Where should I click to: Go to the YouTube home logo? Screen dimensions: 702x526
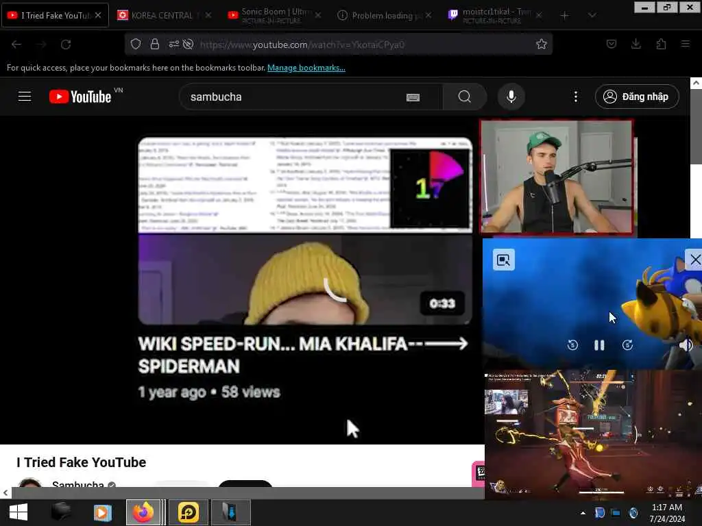tap(80, 97)
